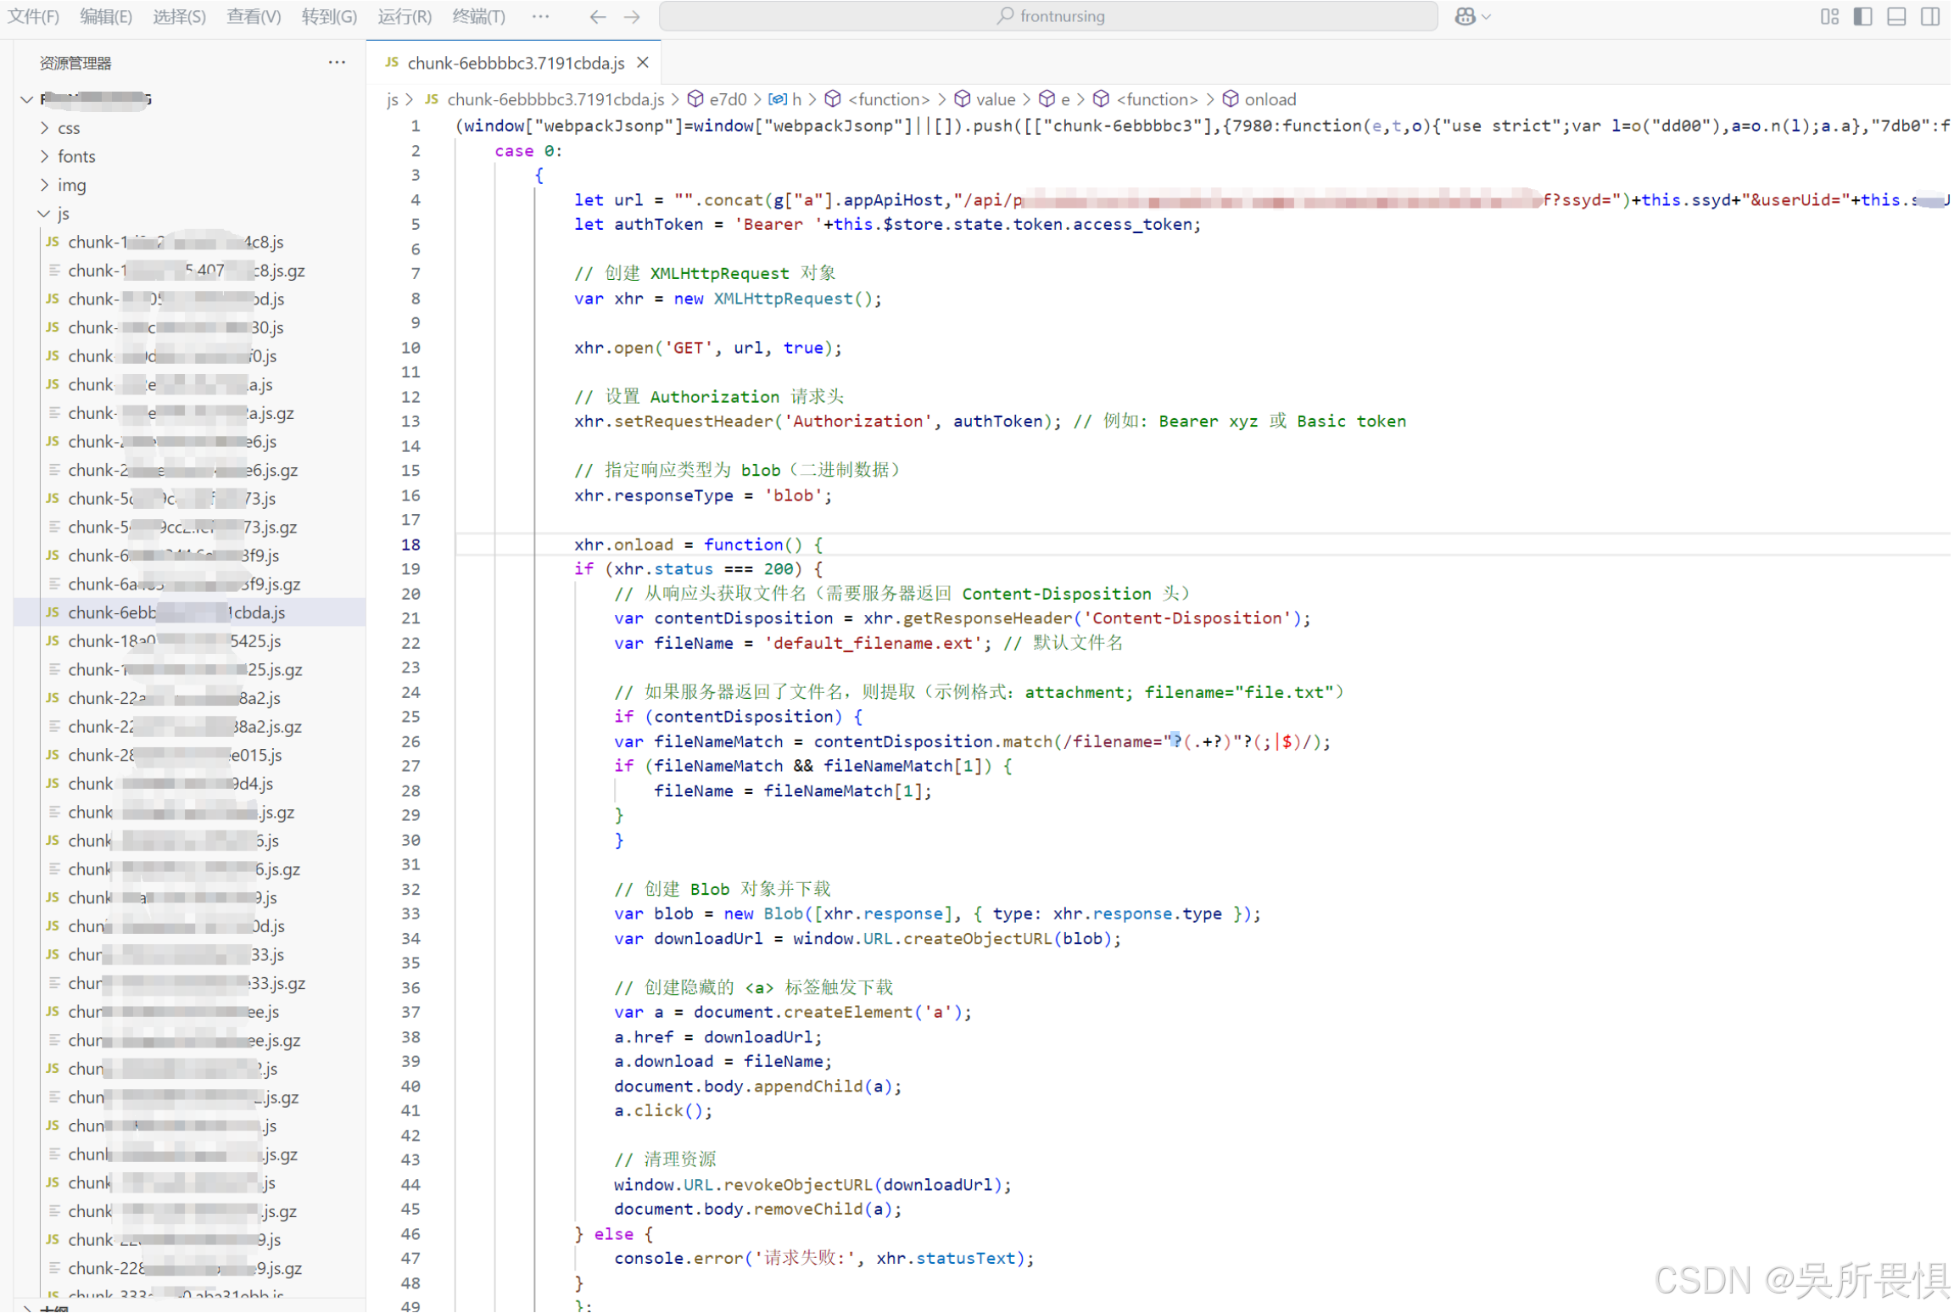
Task: Open the file ending in 9d4.js
Action: 190,784
